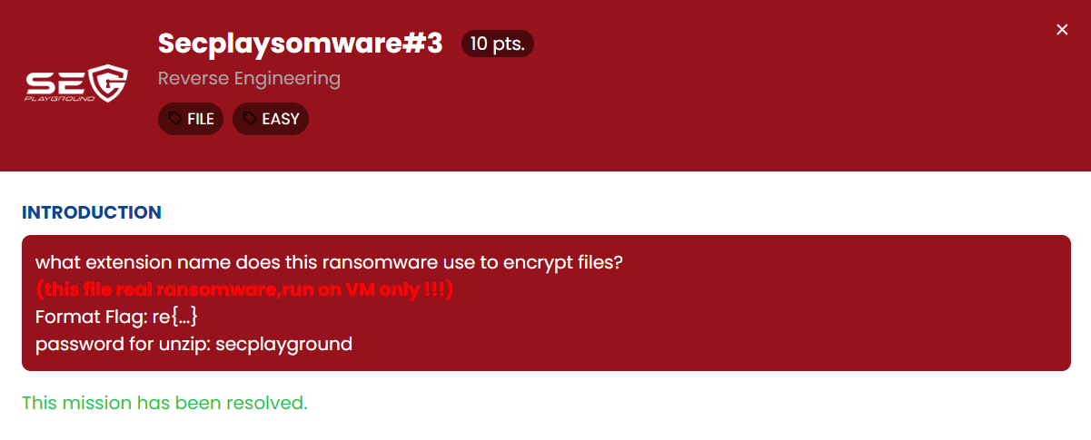Click the 10 pts. points badge

(498, 44)
